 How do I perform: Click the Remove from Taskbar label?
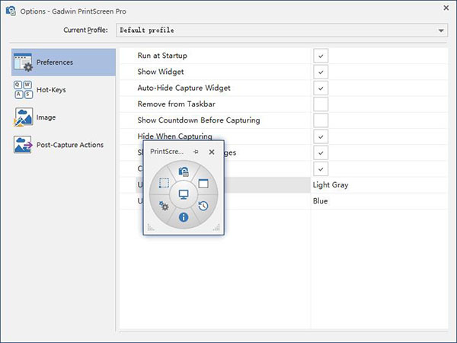coord(177,104)
